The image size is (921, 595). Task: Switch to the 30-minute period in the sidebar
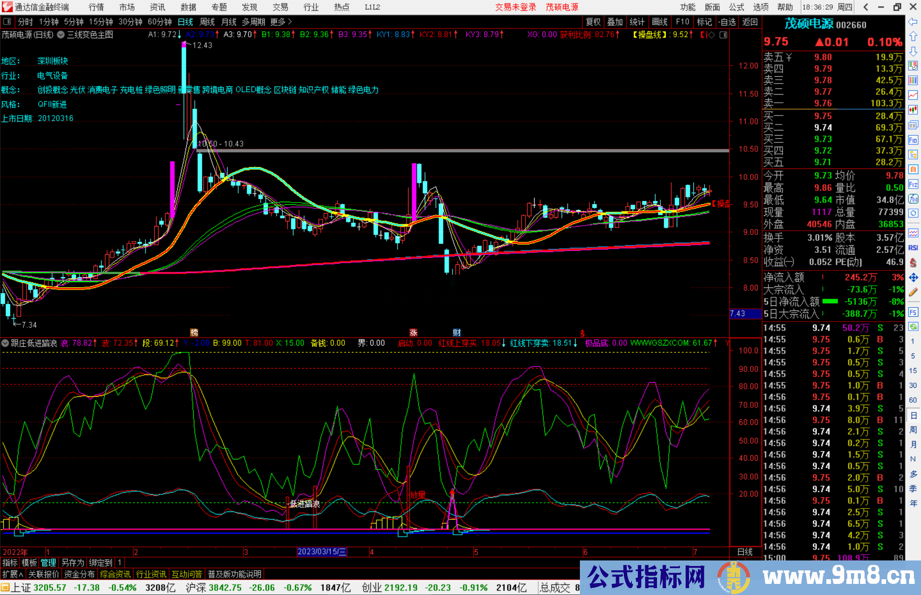click(x=912, y=385)
